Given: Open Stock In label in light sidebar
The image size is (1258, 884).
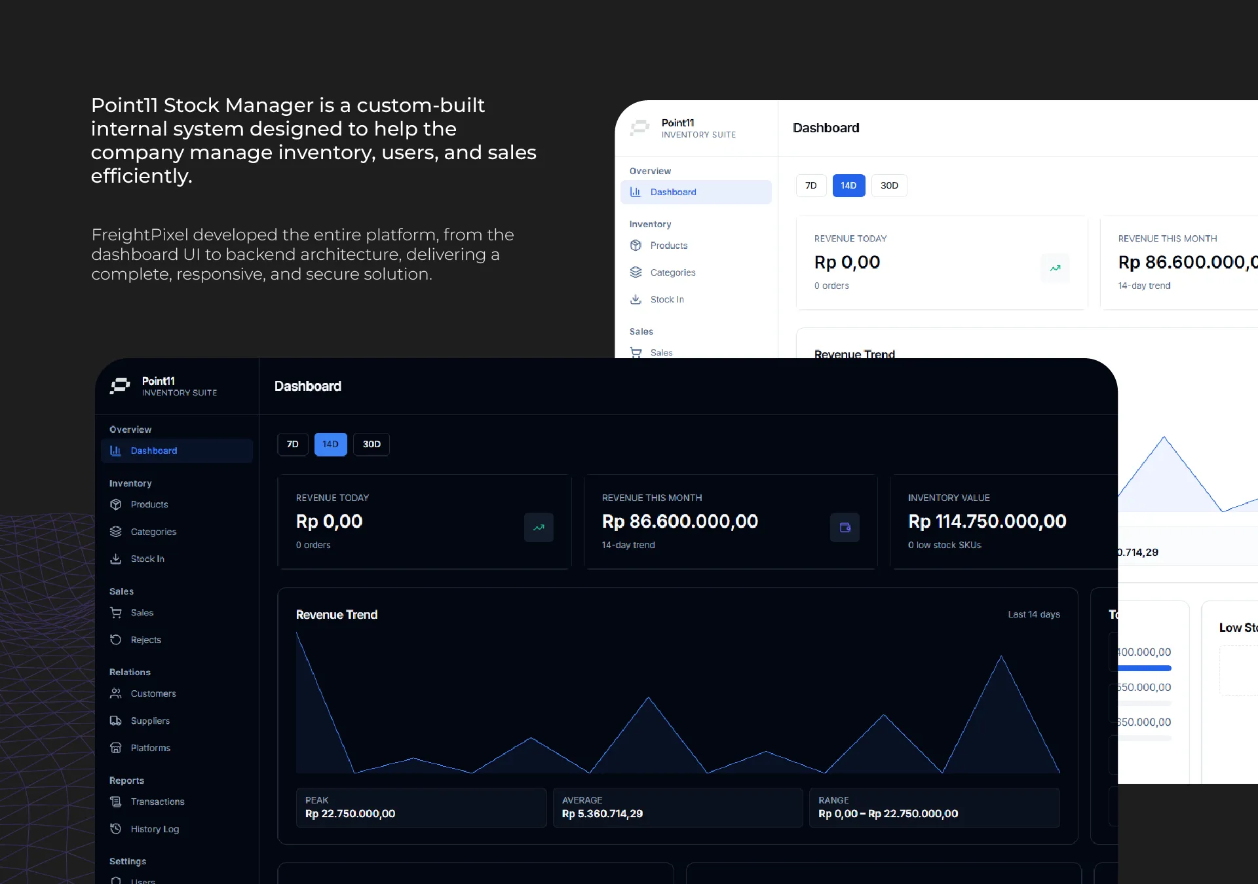Looking at the screenshot, I should (x=667, y=299).
